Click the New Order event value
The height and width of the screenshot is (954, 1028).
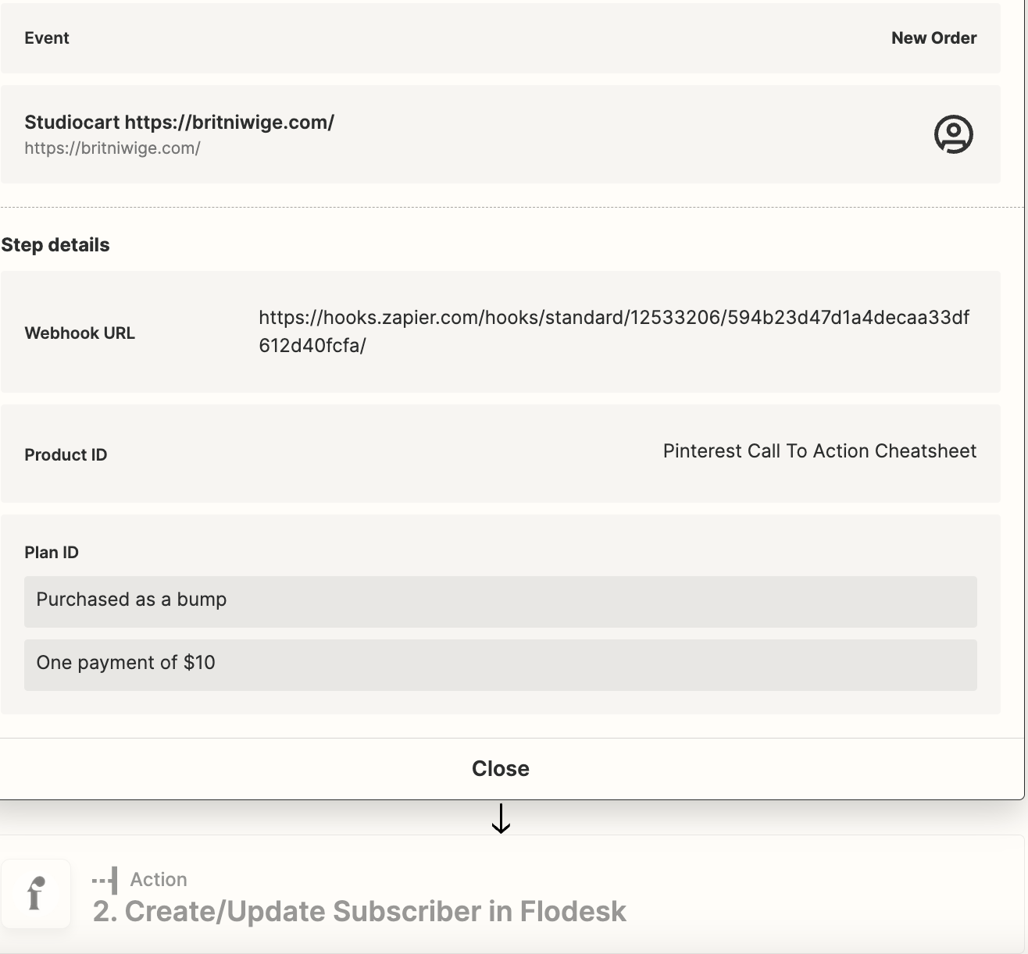[x=933, y=38]
